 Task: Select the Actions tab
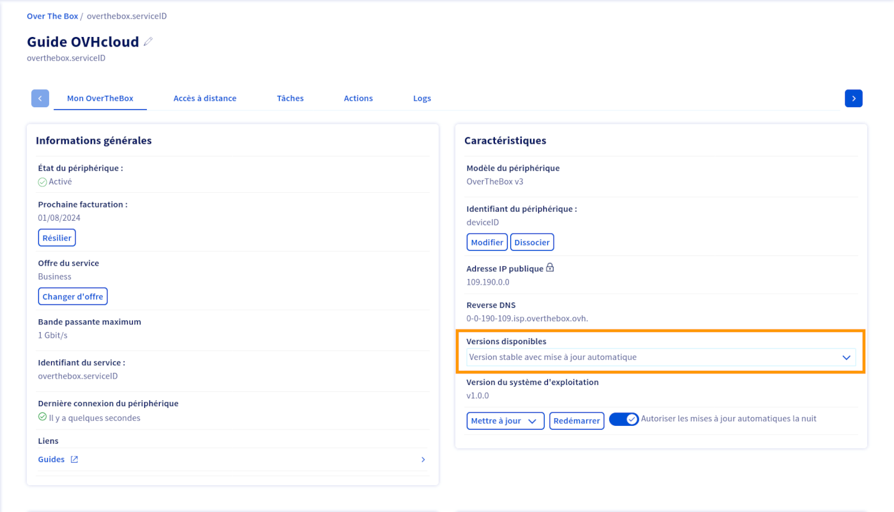358,98
